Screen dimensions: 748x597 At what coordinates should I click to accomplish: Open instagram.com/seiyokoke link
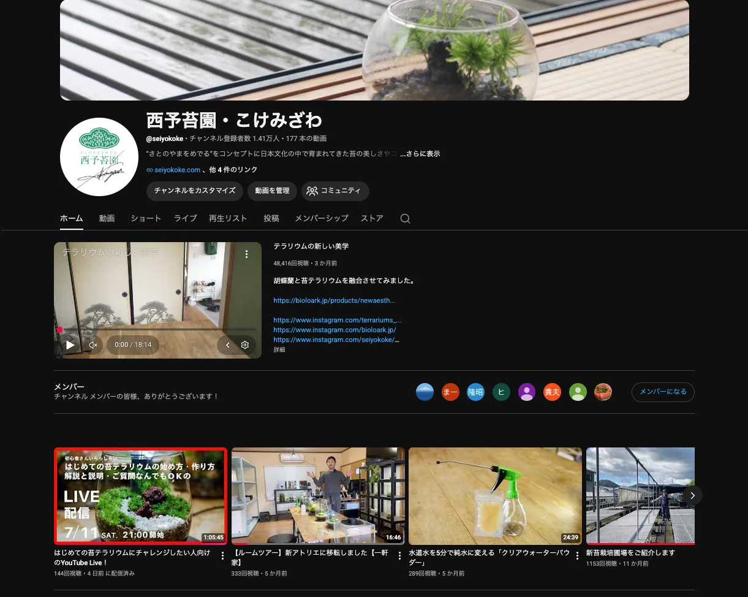click(336, 340)
